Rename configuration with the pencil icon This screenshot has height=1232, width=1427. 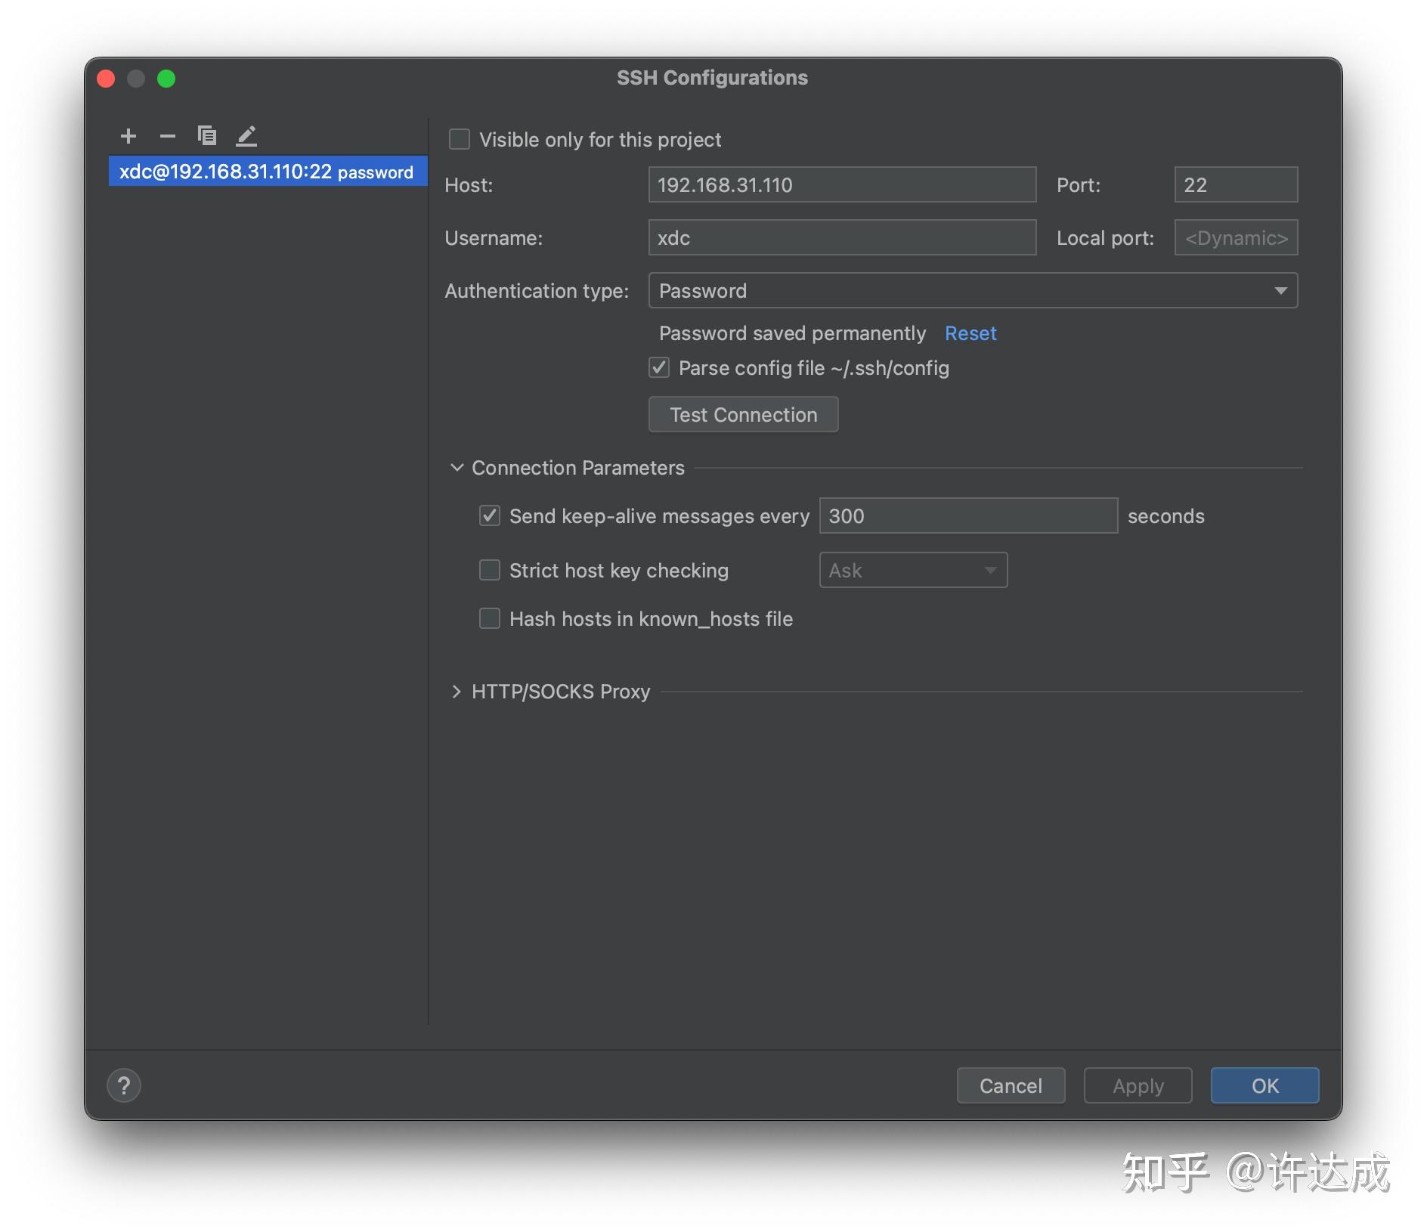click(x=246, y=136)
